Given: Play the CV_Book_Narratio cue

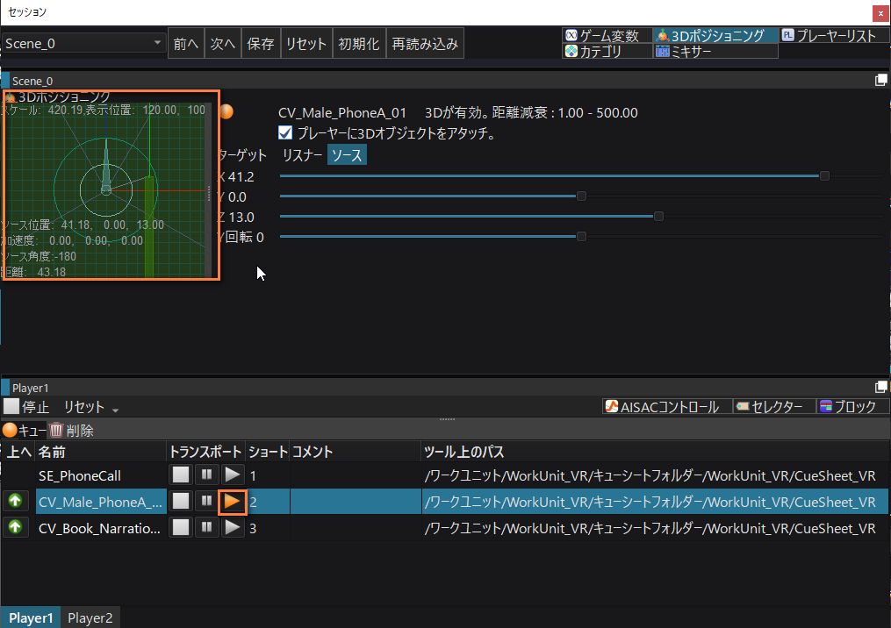Looking at the screenshot, I should click(x=233, y=527).
